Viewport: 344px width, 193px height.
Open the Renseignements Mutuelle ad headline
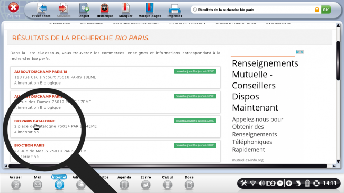tap(265, 85)
